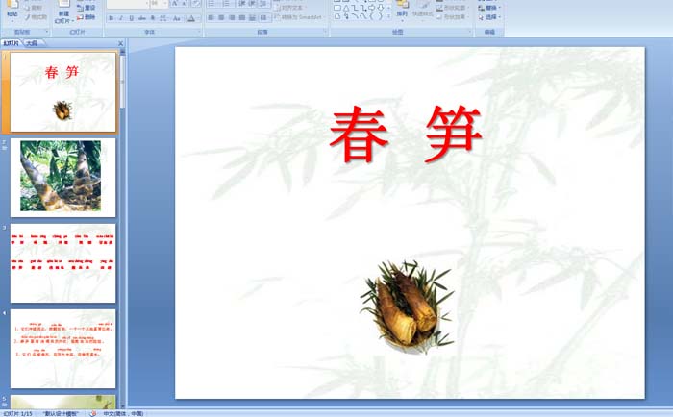Select the triangle shape in gallery
673x417 pixels.
346,8
